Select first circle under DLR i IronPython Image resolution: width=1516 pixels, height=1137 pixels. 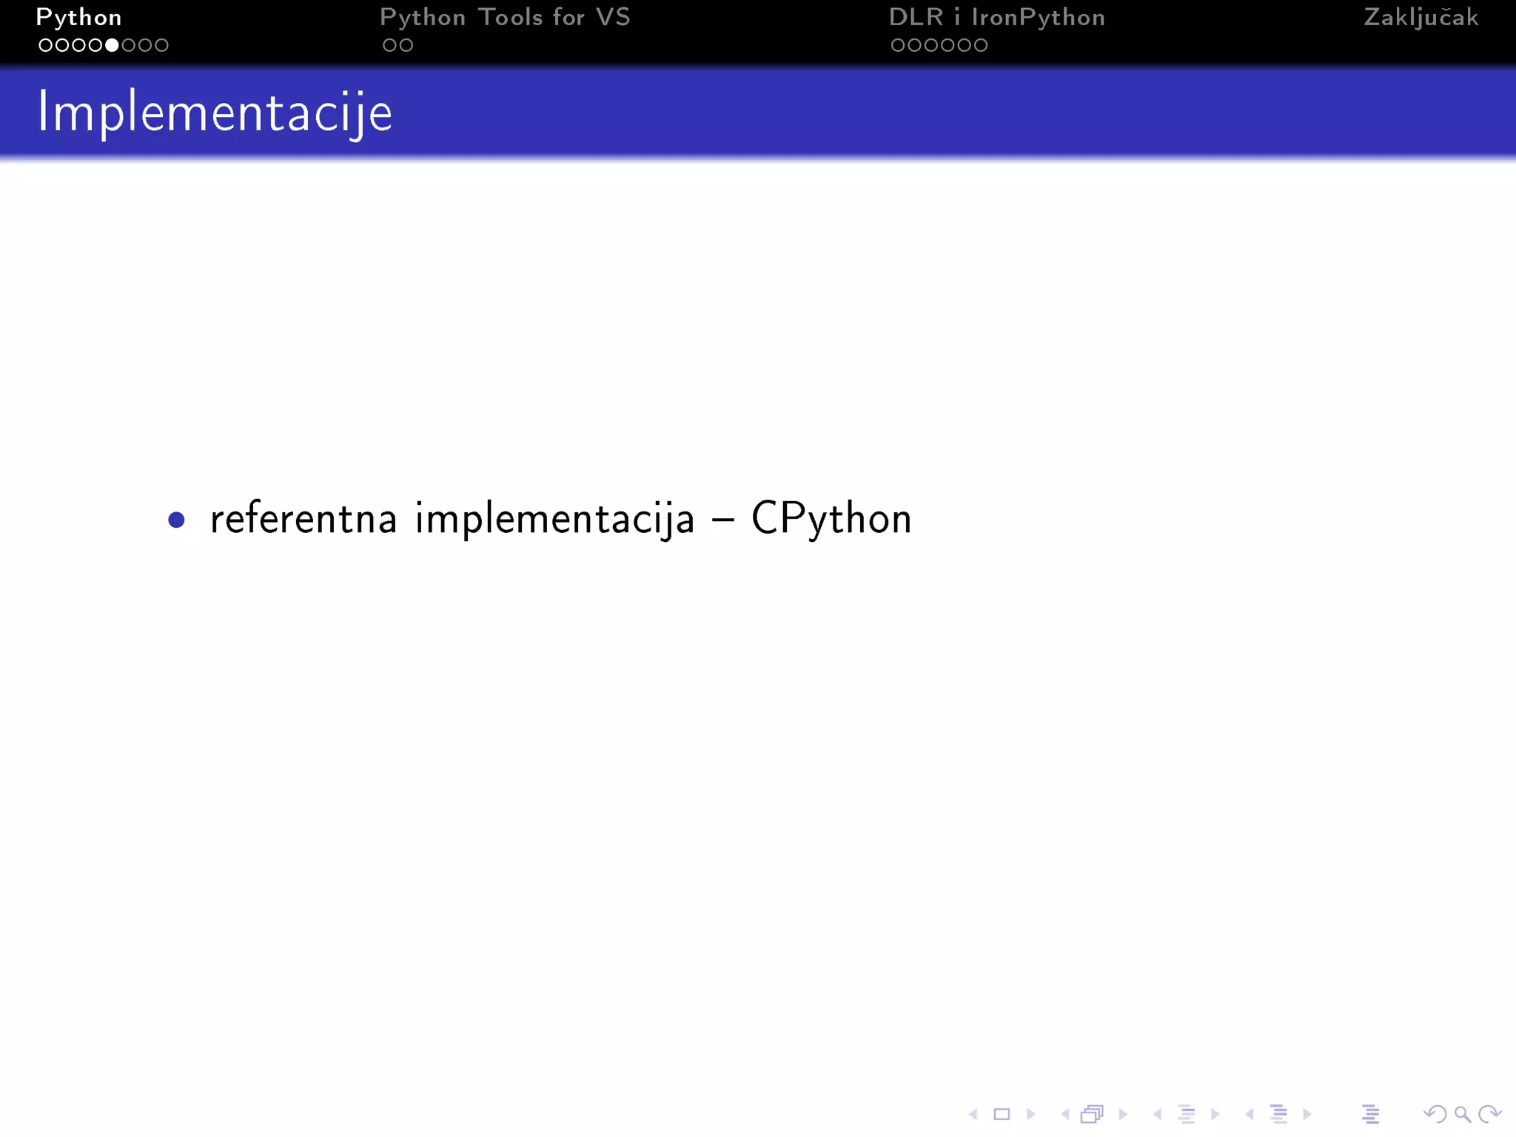tap(898, 45)
